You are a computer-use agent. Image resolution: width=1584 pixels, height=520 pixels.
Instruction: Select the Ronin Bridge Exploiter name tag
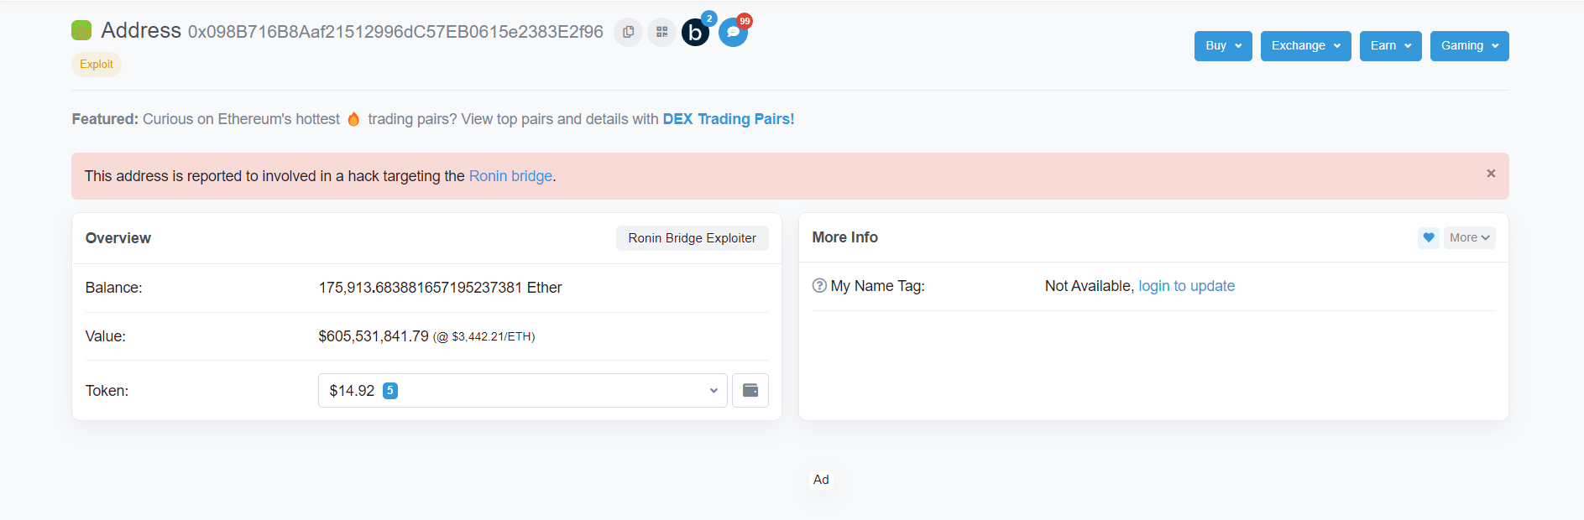[692, 237]
